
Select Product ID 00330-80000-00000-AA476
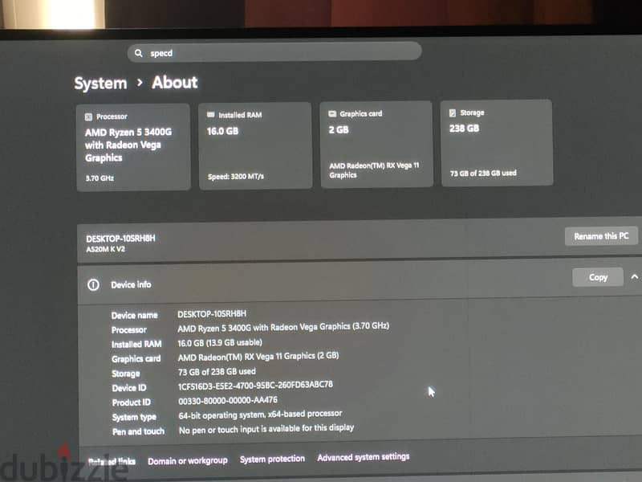coord(228,400)
